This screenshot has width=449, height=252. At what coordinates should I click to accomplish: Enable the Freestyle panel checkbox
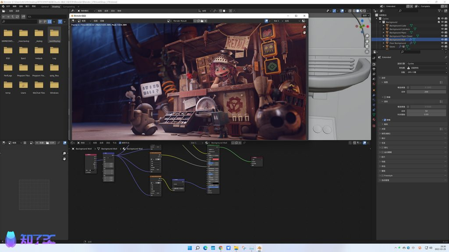382,176
